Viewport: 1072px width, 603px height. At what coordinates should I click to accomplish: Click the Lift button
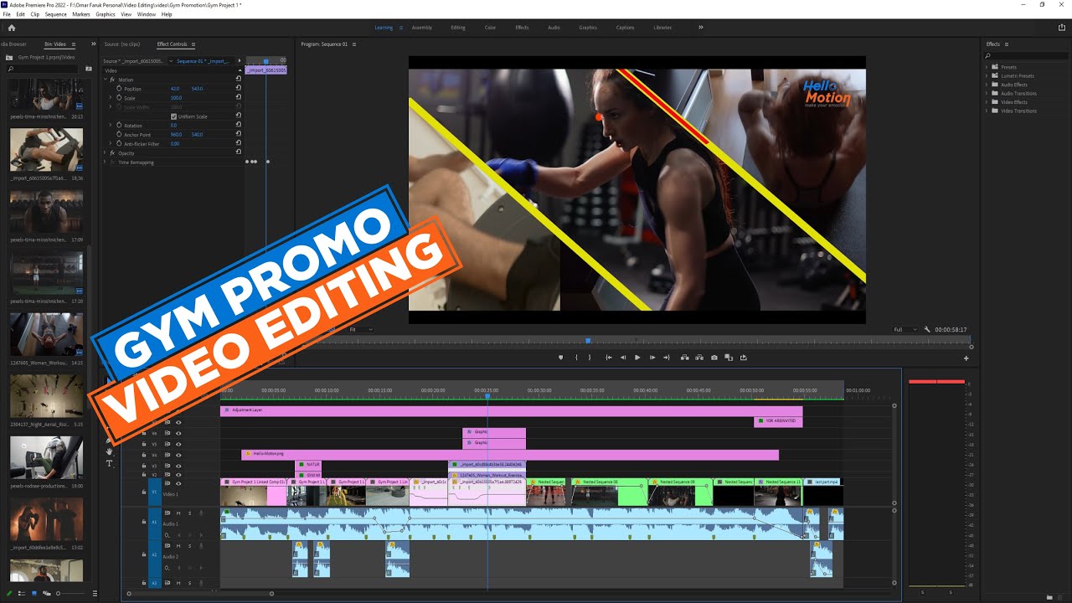[x=685, y=358]
